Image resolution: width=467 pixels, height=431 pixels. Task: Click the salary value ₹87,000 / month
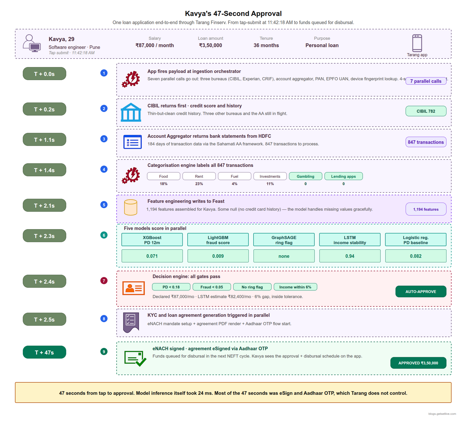155,45
